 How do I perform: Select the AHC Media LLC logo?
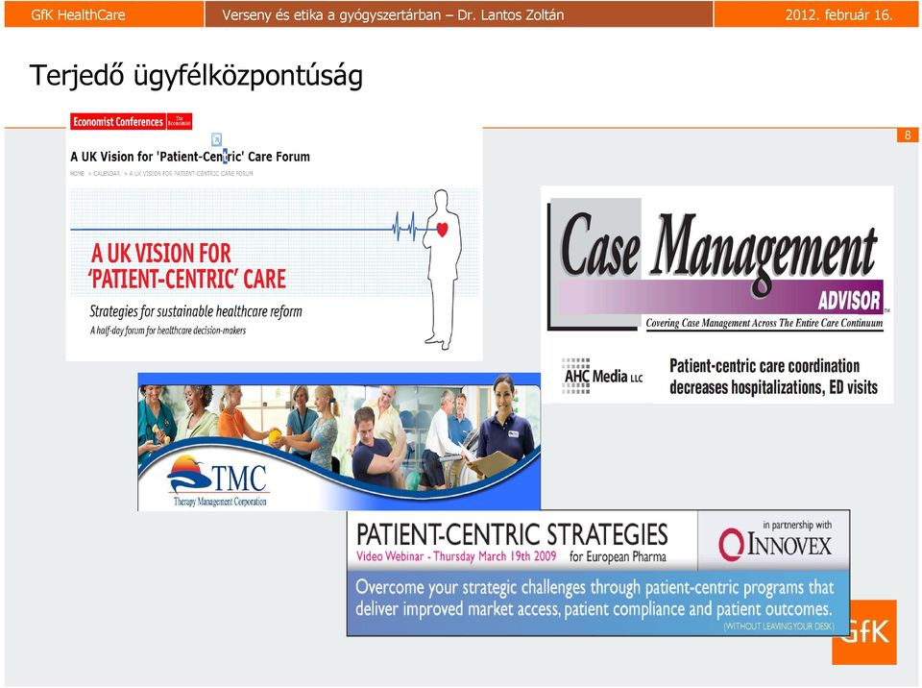coord(603,376)
